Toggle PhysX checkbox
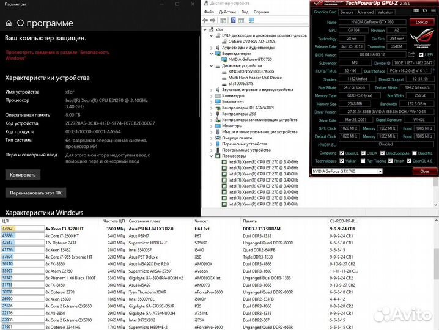The width and height of the screenshot is (439, 330). tap(390, 161)
